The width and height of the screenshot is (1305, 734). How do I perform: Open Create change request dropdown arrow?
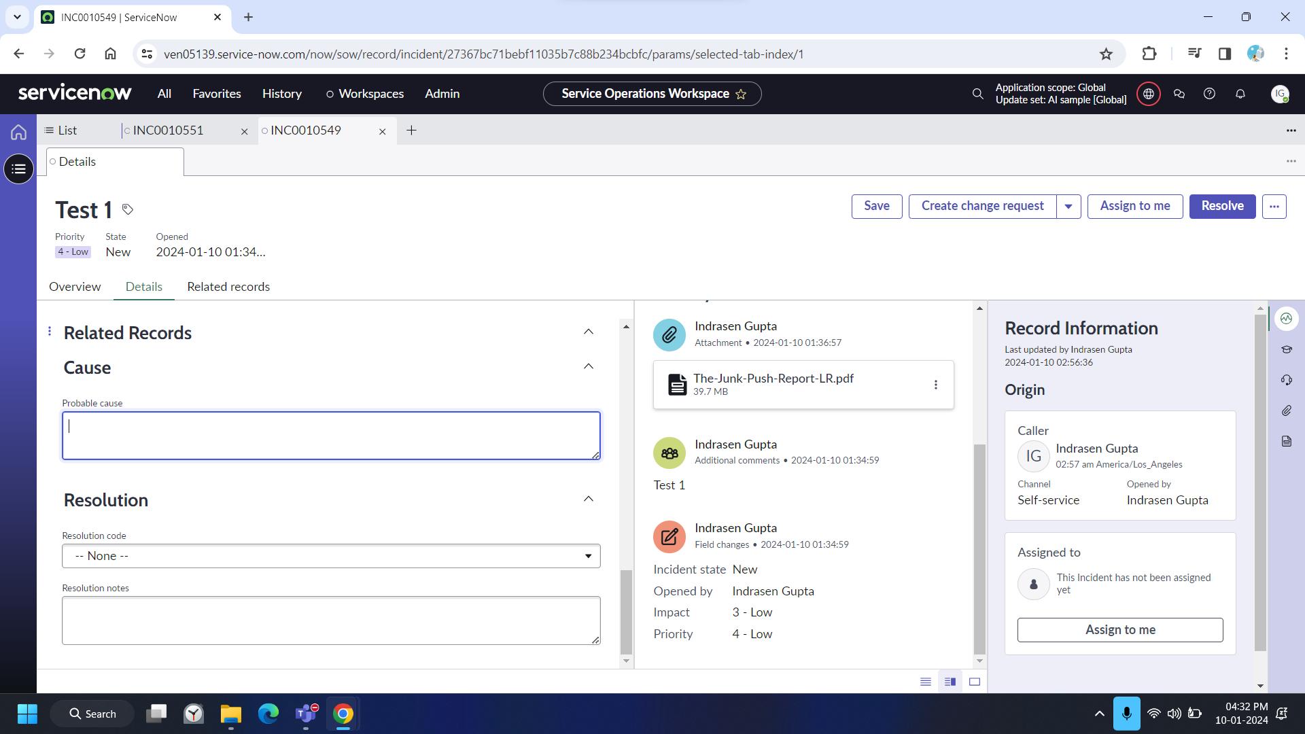coord(1068,206)
